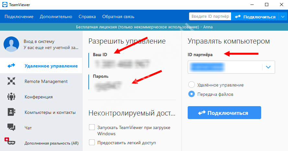Check the Предоставить легкий доступ box
The height and width of the screenshot is (151, 288).
pyautogui.click(x=92, y=142)
